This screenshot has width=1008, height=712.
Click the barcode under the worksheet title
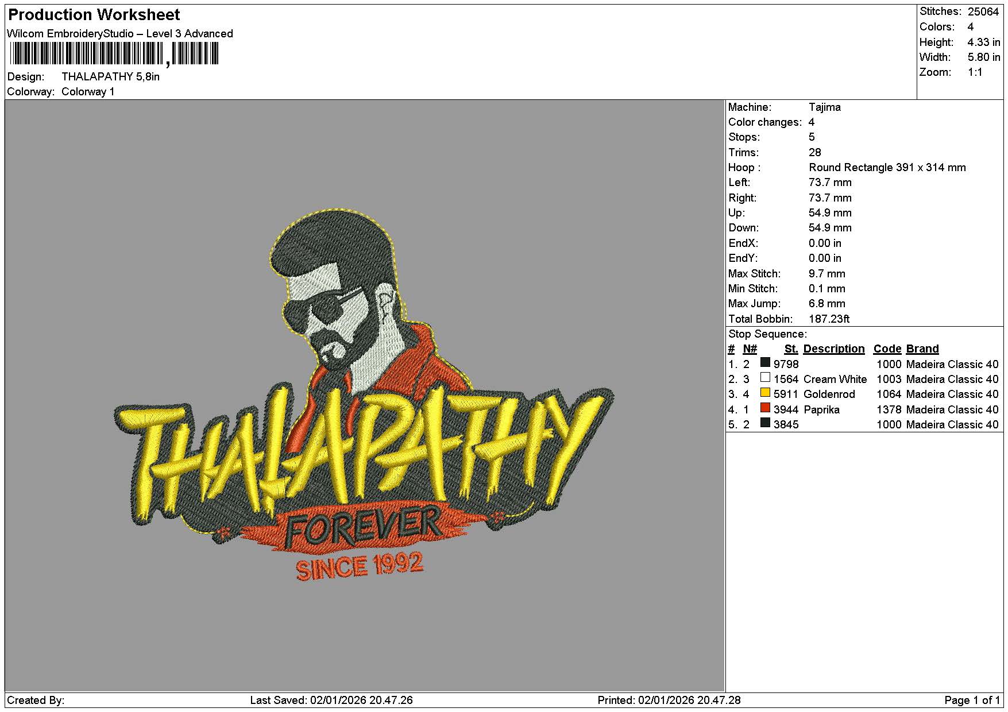(x=114, y=55)
